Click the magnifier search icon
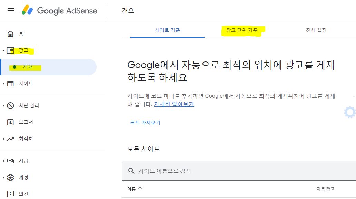 coord(131,171)
